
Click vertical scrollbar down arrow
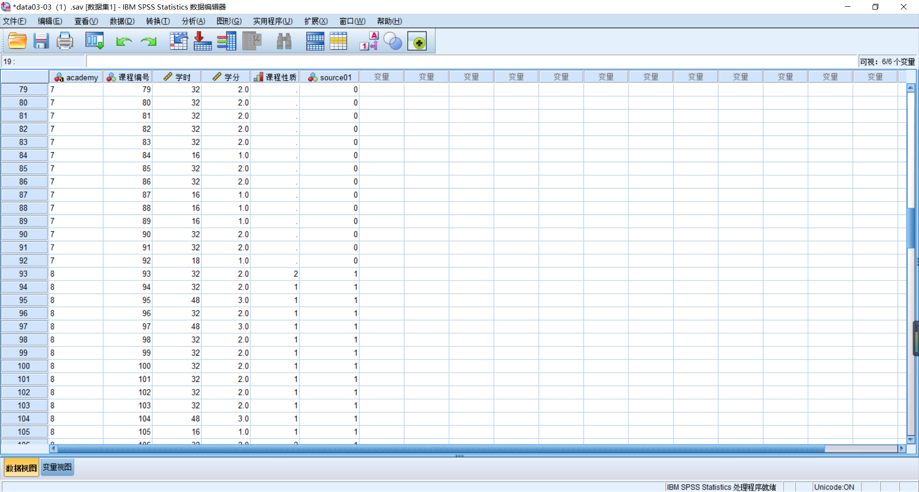911,439
